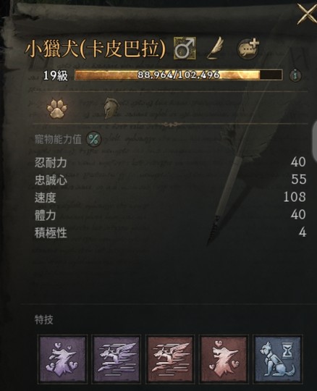Open the quill rename pet icon
Screen dimensions: 317x391
tap(215, 48)
